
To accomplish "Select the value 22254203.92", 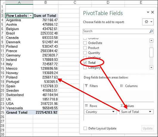I will pos(47,113).
